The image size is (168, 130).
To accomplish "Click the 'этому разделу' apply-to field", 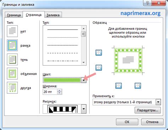I will 124,102.
